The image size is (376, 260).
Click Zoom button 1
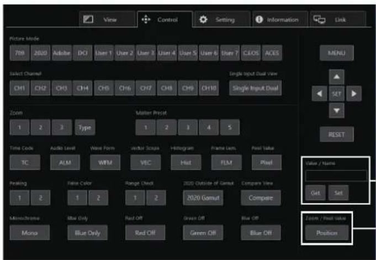click(x=20, y=127)
